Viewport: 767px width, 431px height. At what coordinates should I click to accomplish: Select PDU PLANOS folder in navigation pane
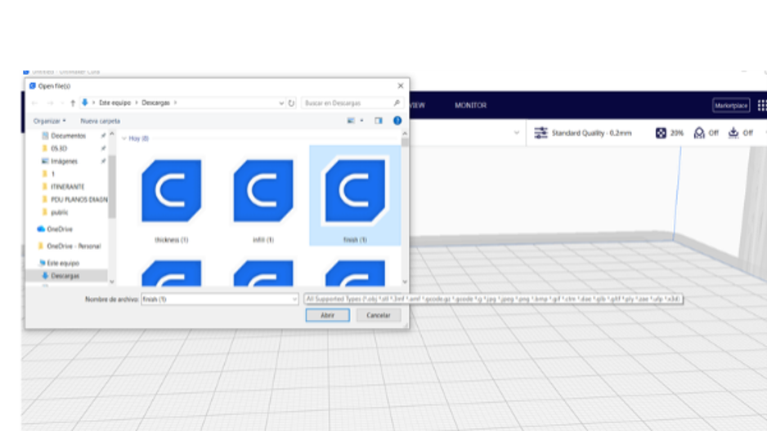point(74,199)
